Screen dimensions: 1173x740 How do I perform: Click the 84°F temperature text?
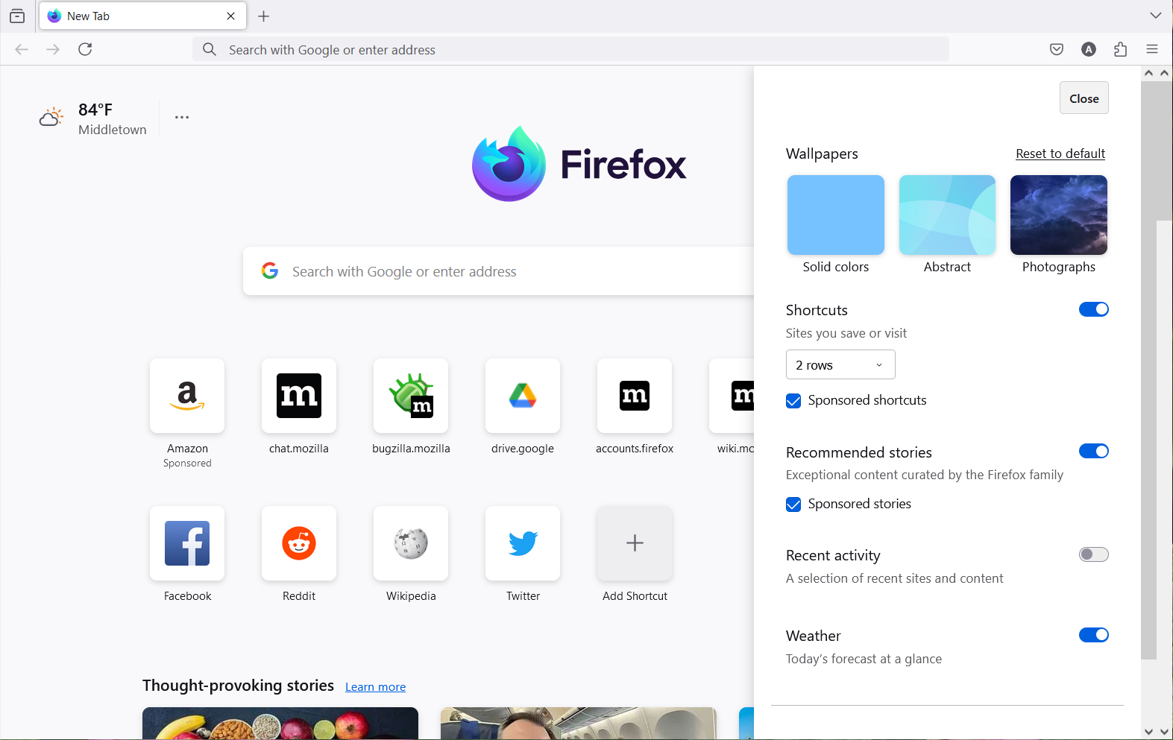pyautogui.click(x=95, y=110)
